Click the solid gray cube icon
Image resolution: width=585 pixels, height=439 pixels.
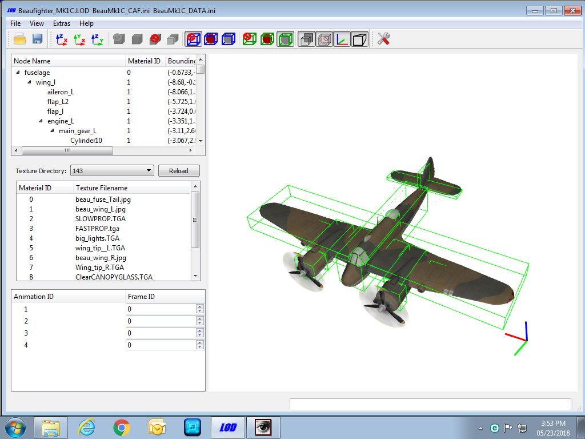point(137,39)
